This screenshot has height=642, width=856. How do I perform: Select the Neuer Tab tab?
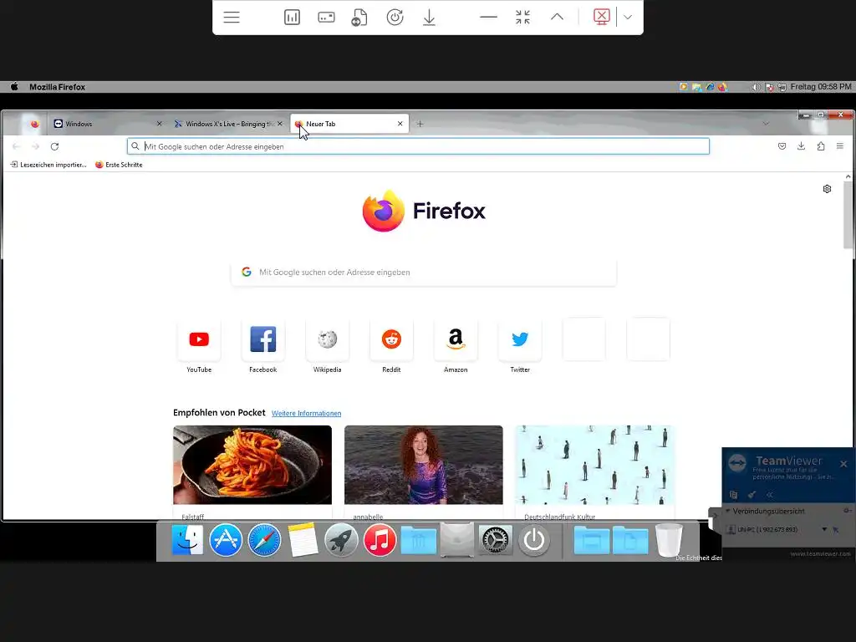click(349, 124)
